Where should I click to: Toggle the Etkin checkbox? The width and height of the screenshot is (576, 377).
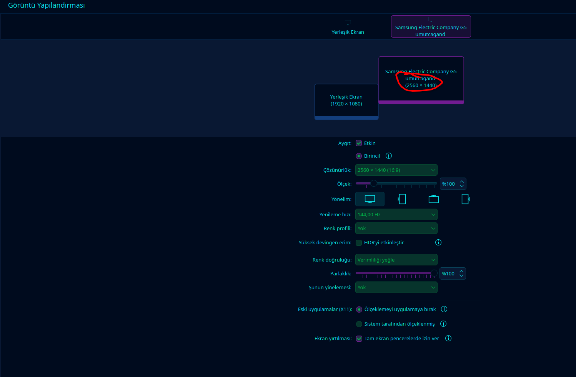pos(359,143)
